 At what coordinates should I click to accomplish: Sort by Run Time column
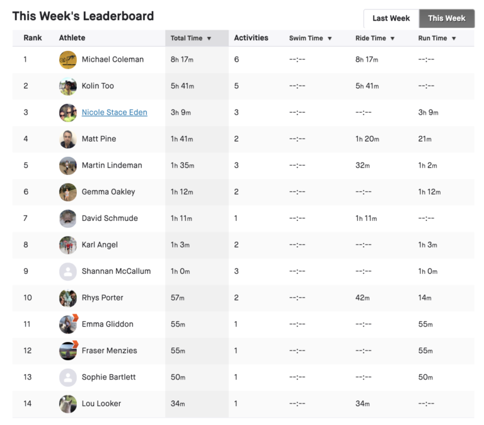[x=437, y=38]
